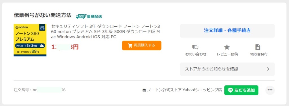Click the cart icon in 再度購入する
Image resolution: width=289 pixels, height=106 pixels.
pyautogui.click(x=130, y=45)
